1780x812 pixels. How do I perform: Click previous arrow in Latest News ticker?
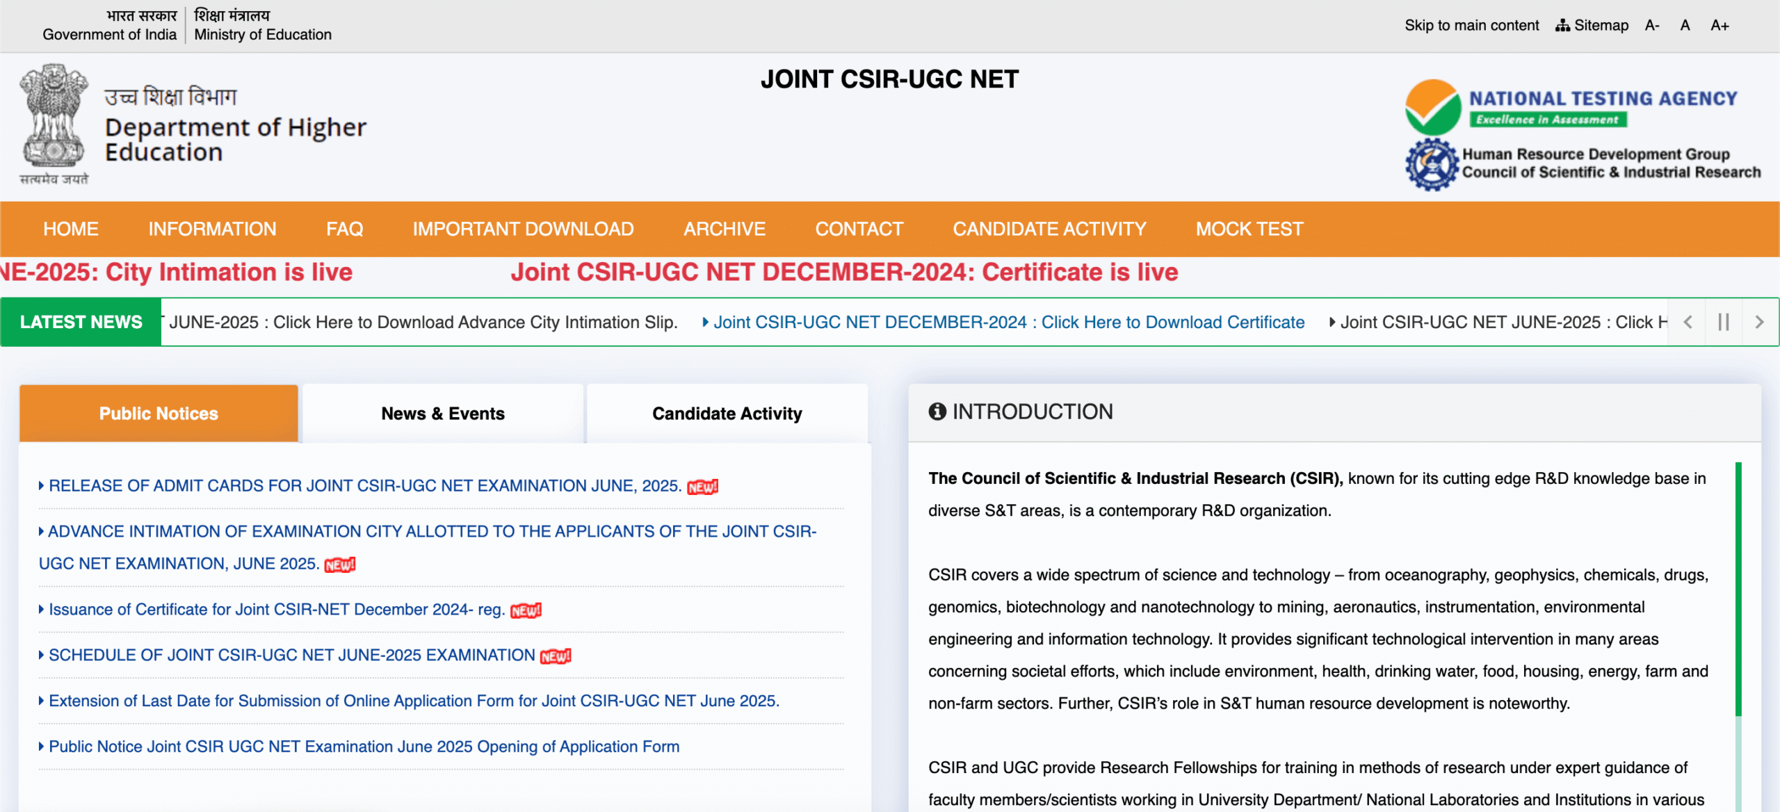tap(1688, 322)
